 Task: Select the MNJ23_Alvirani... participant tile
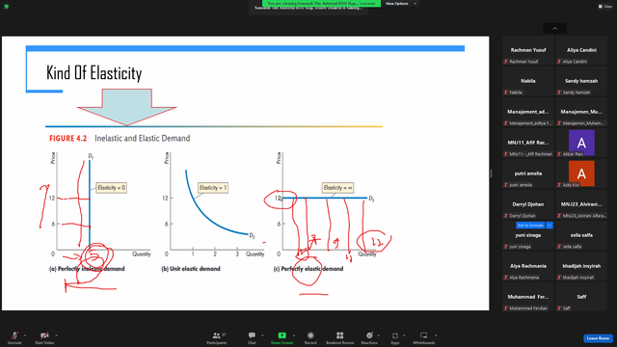tap(581, 204)
